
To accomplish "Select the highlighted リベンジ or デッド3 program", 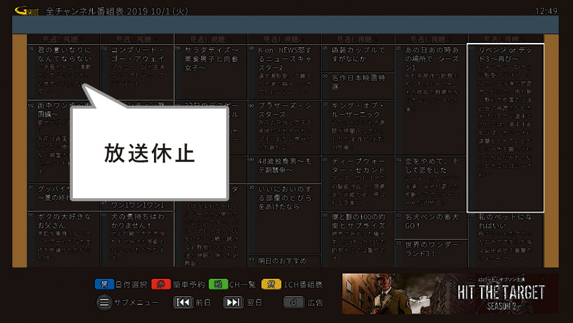I will (x=505, y=128).
